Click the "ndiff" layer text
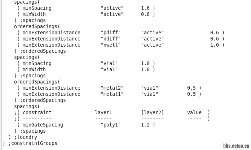Image resolution: width=251 pixels, height=150 pixels. click(111, 39)
